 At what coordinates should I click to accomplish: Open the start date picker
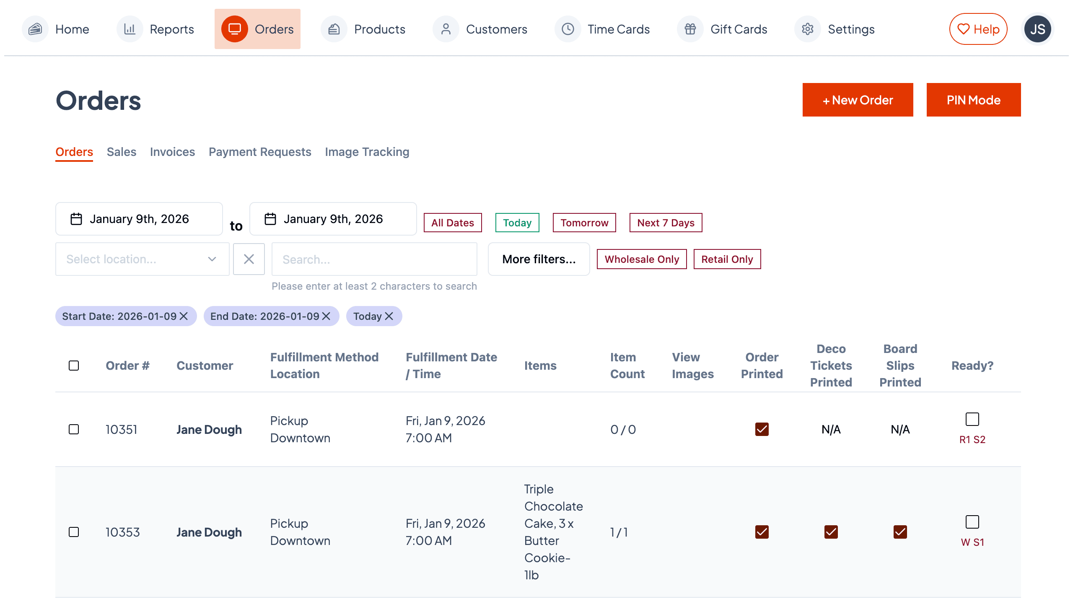[139, 219]
